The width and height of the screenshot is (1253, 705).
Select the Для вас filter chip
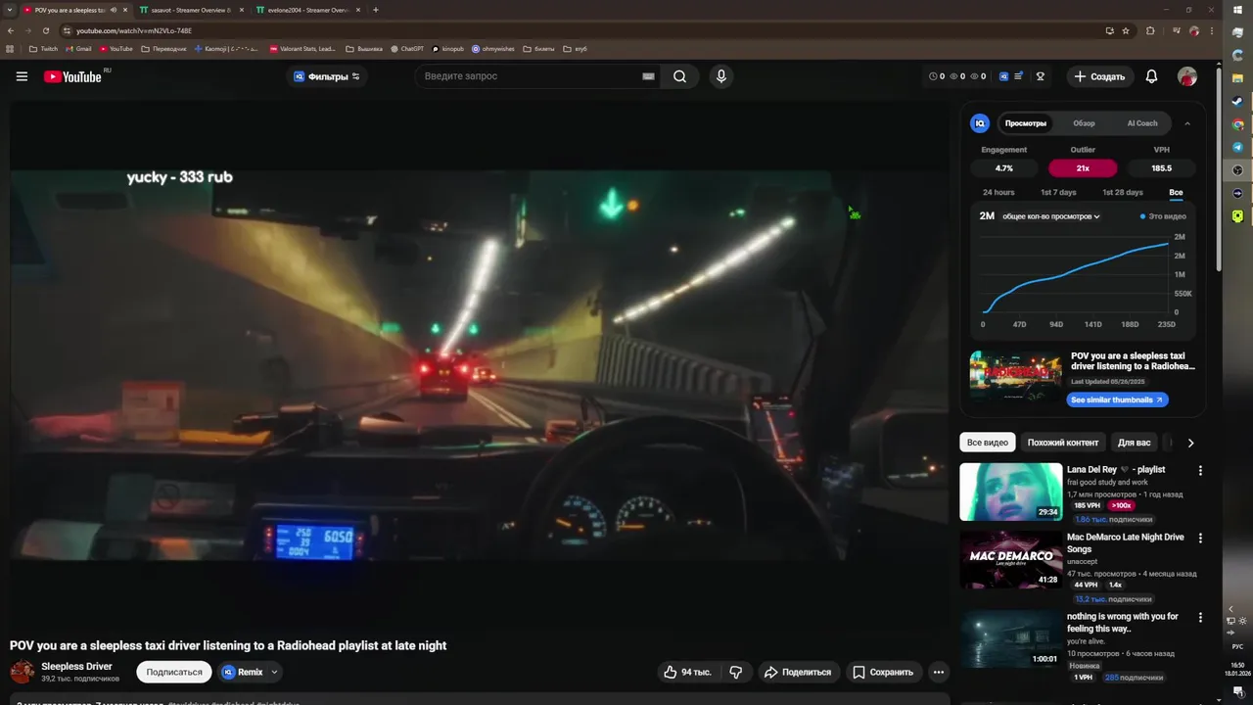[1135, 443]
